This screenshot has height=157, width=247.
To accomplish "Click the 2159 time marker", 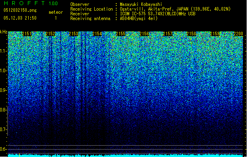I will pos(215,34).
